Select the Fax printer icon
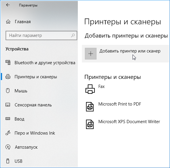 pos(90,89)
